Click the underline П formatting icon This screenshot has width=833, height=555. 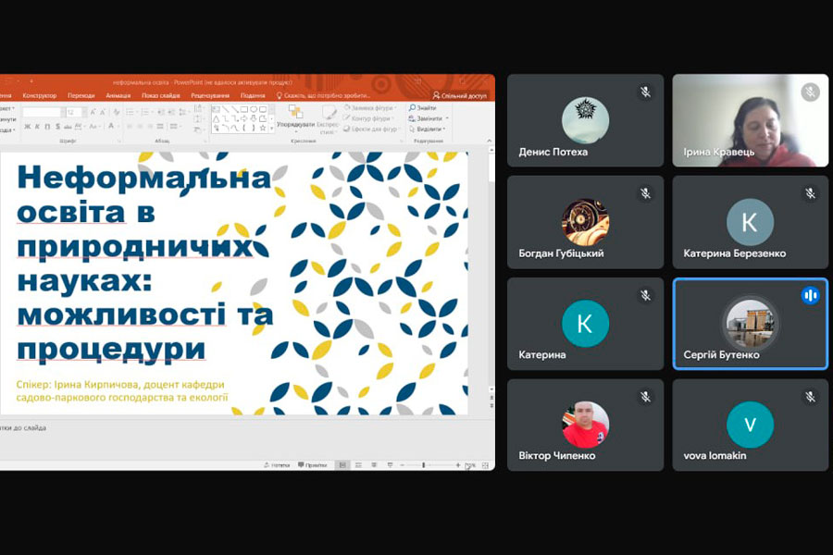pyautogui.click(x=47, y=127)
